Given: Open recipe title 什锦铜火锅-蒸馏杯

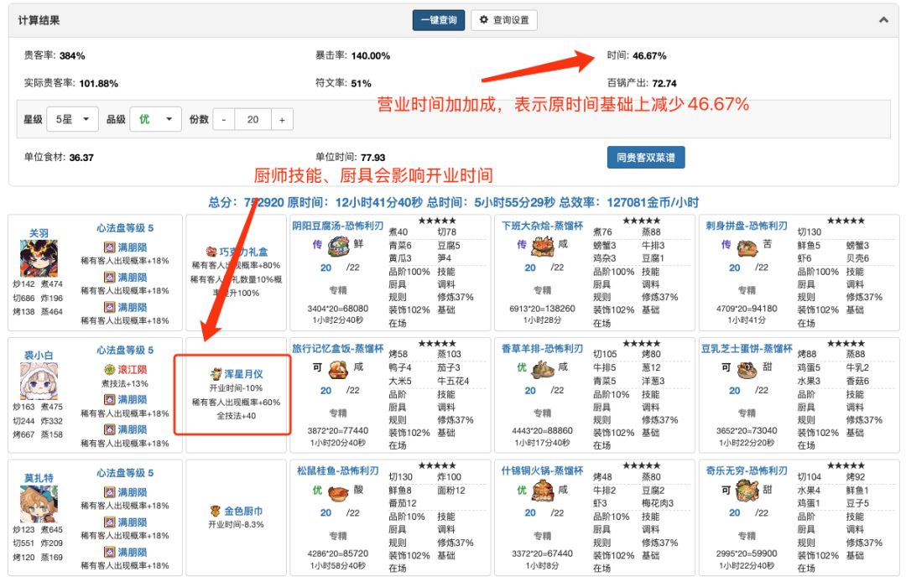Looking at the screenshot, I should (543, 471).
